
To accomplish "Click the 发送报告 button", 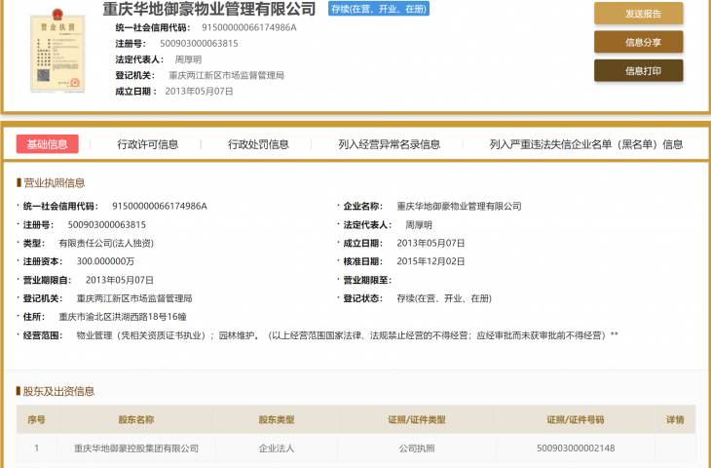I will tap(639, 14).
